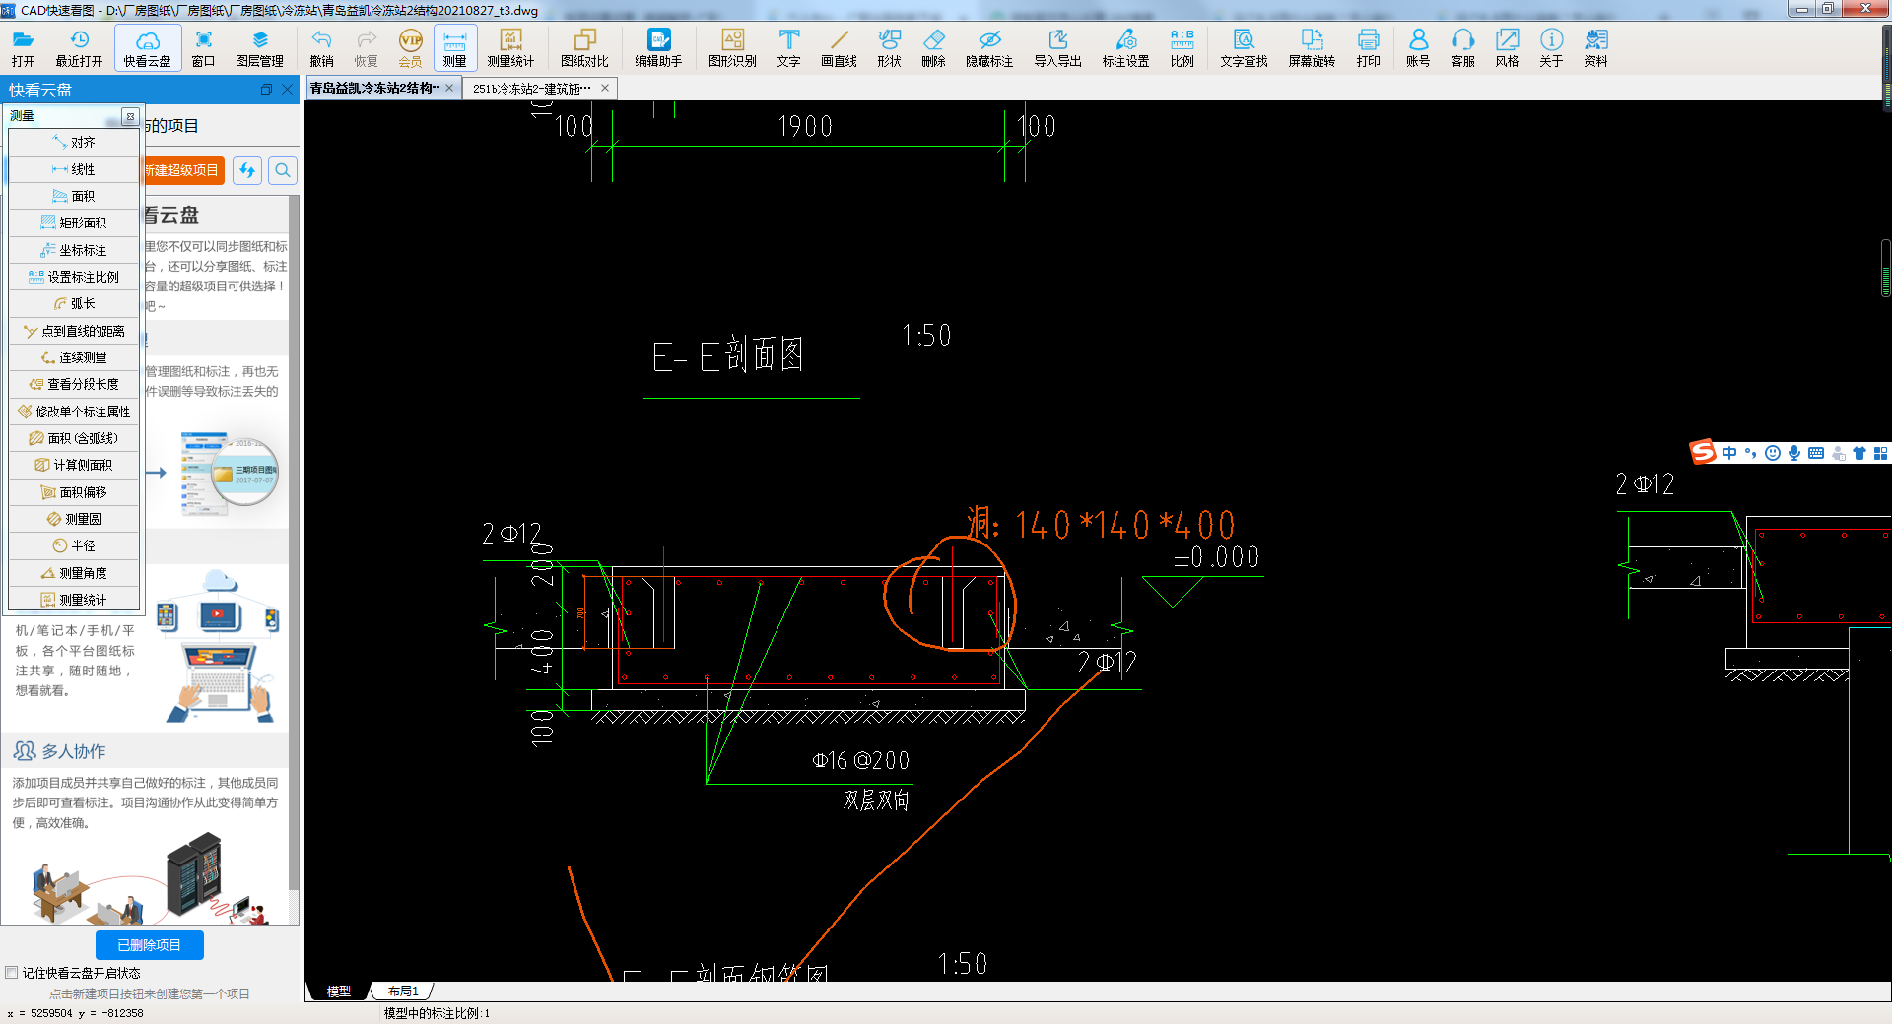
Task: Select the 测量 measure tool
Action: (454, 47)
